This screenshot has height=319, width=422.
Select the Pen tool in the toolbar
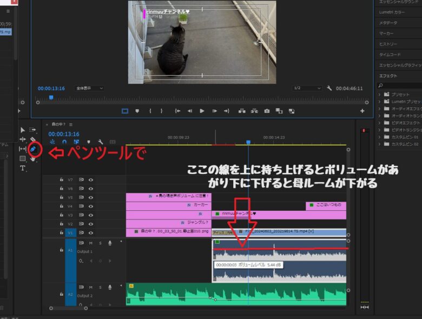33,149
